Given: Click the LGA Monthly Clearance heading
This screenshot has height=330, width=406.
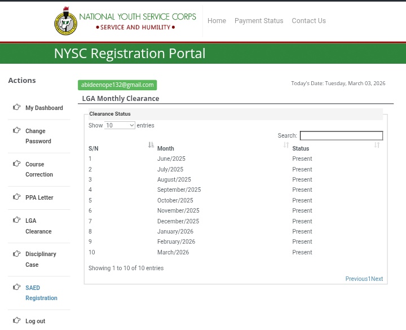Looking at the screenshot, I should [121, 98].
